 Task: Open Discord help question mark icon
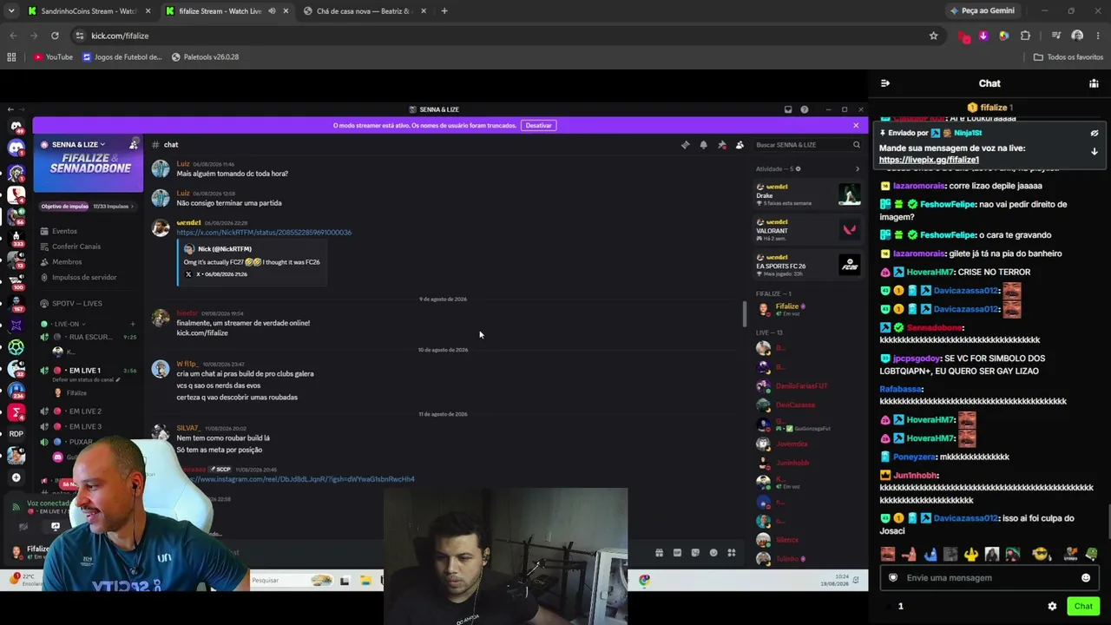805,109
